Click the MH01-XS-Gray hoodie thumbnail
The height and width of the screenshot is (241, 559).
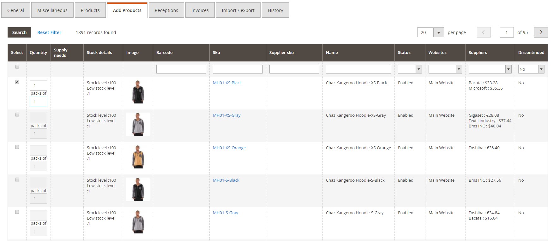tap(138, 124)
